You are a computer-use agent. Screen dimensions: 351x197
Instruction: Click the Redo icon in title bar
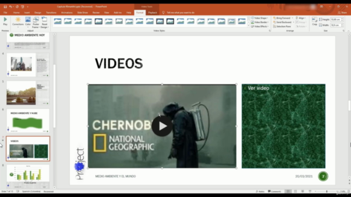click(x=17, y=7)
